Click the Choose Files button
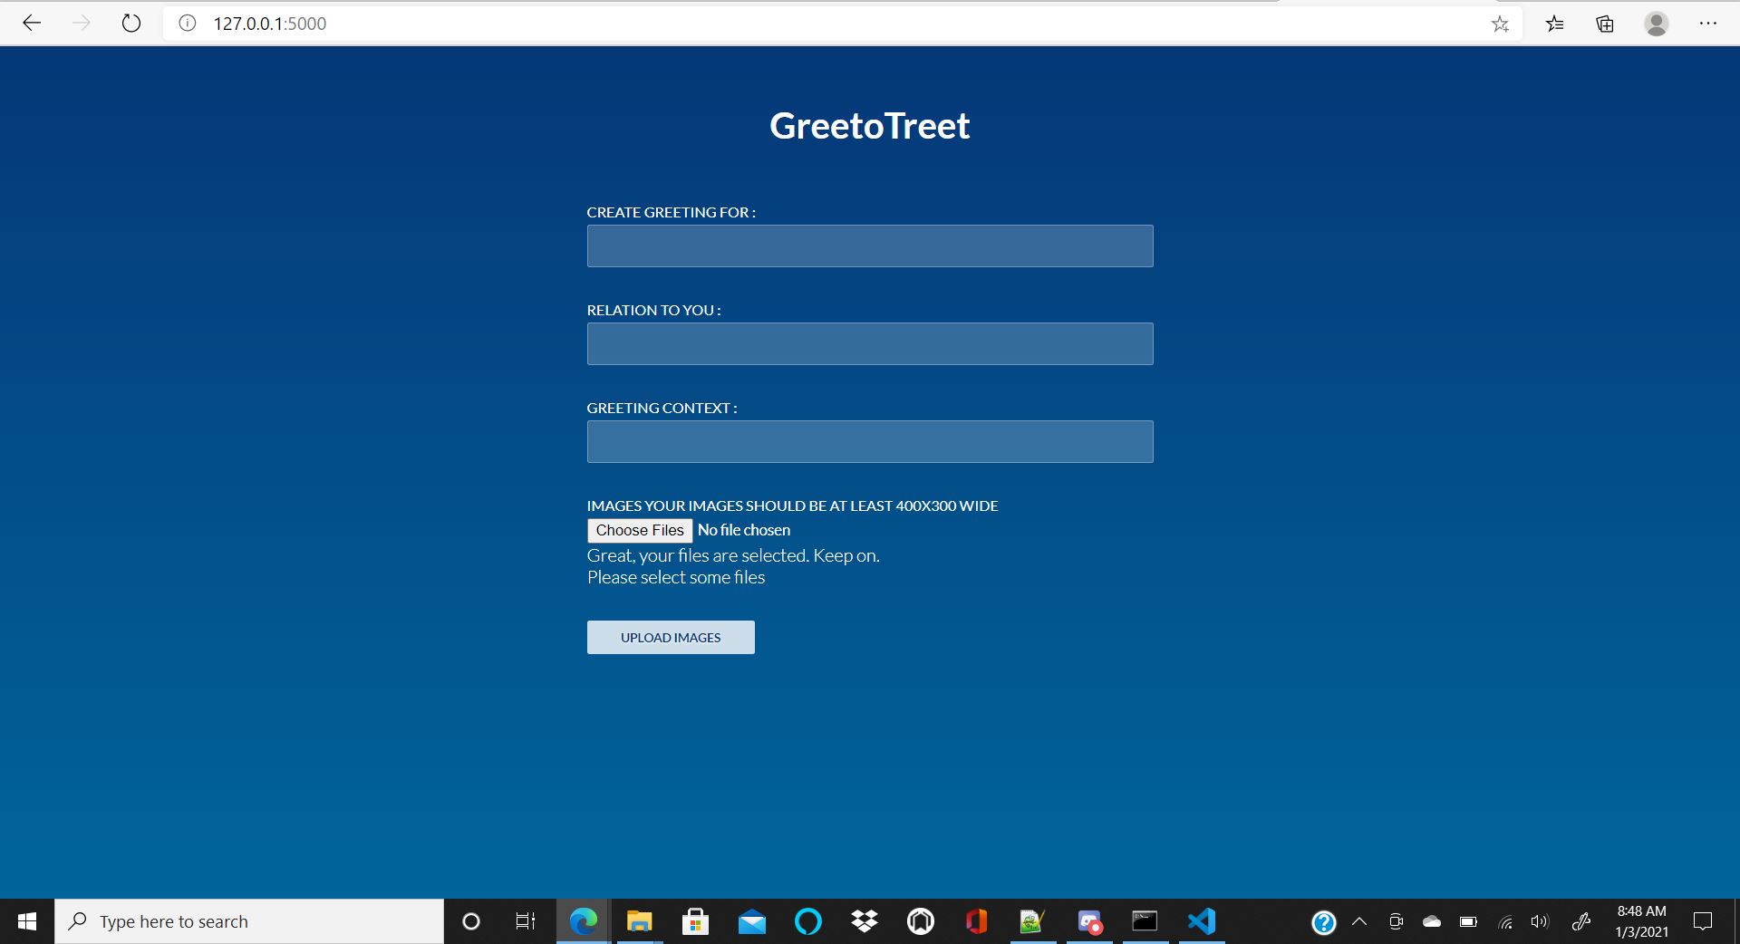This screenshot has height=944, width=1740. (640, 531)
